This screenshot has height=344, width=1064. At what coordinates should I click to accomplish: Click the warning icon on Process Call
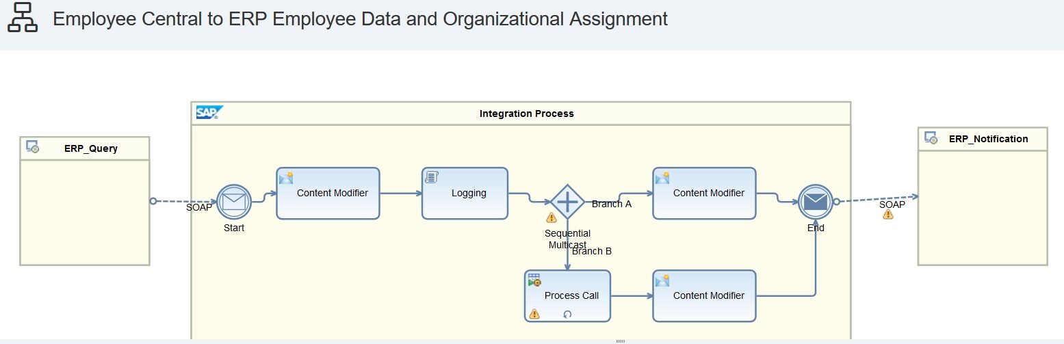click(534, 314)
